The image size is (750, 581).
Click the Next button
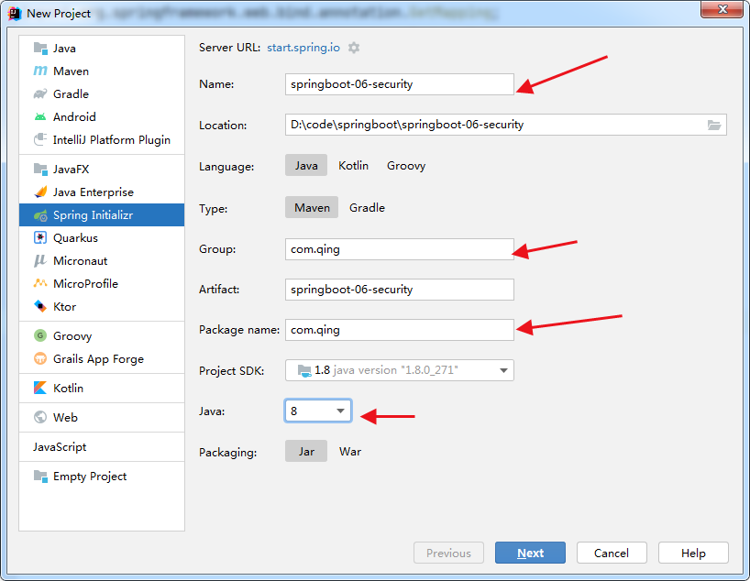(530, 553)
